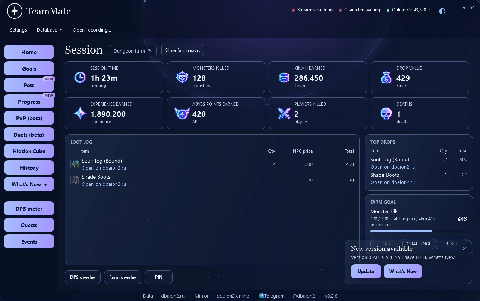
Task: Open the DPS meter page
Action: (x=29, y=209)
